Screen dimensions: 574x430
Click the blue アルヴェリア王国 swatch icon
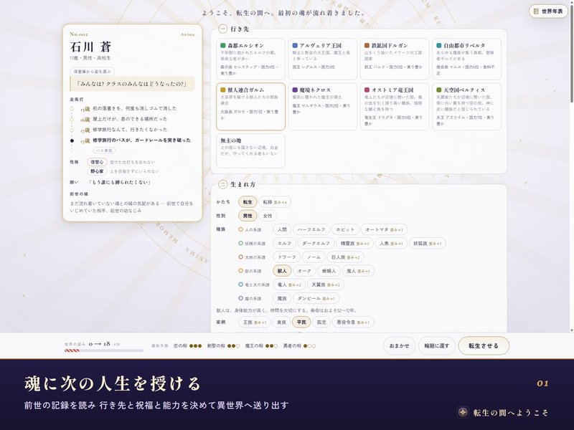pos(295,45)
